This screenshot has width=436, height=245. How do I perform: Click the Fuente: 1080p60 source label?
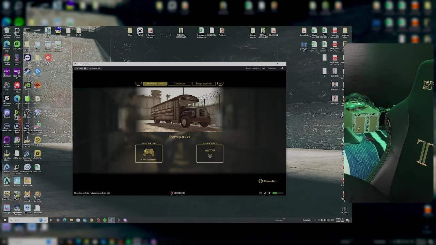pyautogui.click(x=253, y=68)
